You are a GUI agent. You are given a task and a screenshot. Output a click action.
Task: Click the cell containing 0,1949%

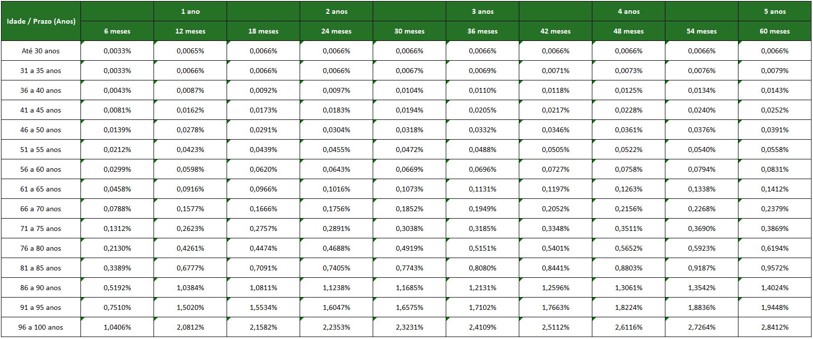pyautogui.click(x=482, y=209)
